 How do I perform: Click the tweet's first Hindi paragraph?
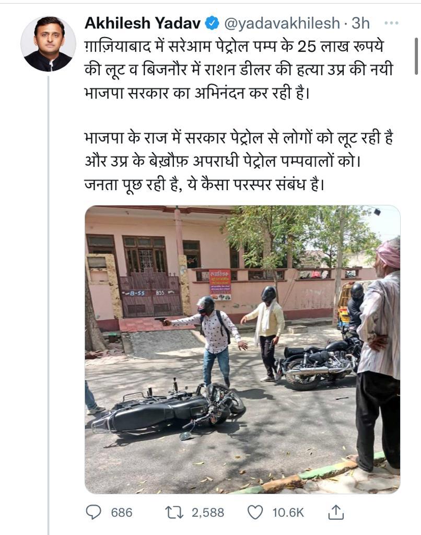239,69
